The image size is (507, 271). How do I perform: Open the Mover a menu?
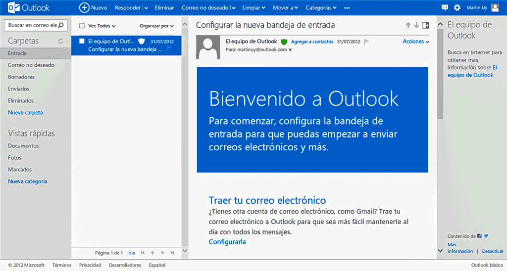(286, 8)
